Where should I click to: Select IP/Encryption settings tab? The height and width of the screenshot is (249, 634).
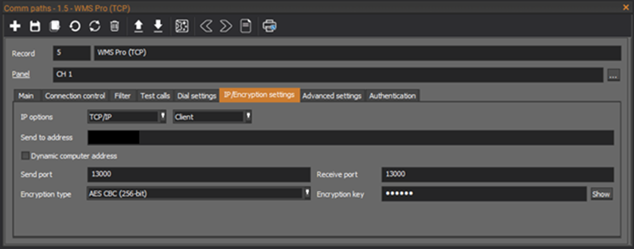point(259,95)
